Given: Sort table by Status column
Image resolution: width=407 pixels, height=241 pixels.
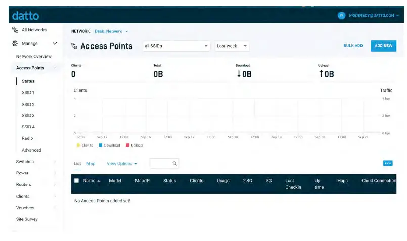Looking at the screenshot, I should pos(169,181).
